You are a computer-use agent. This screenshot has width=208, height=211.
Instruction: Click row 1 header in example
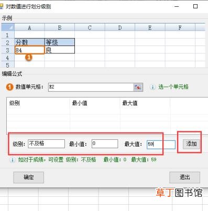pyautogui.click(x=8, y=35)
